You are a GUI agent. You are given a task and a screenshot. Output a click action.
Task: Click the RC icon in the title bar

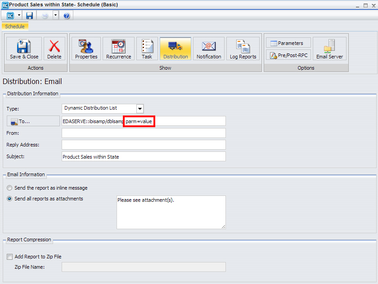pos(5,5)
